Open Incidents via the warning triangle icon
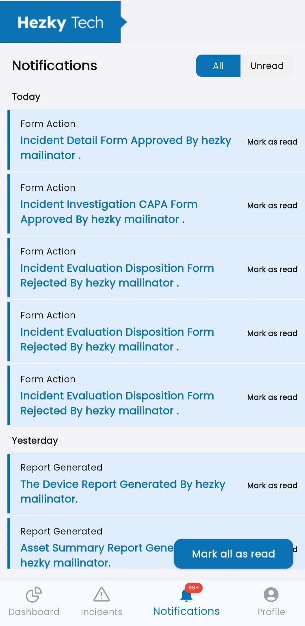 point(101,594)
